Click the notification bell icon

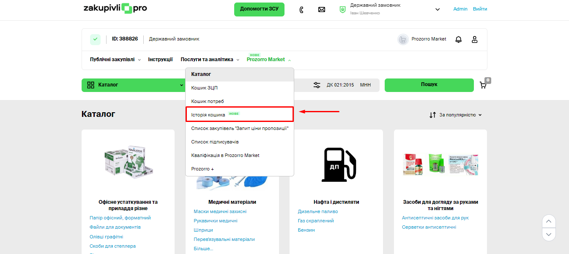tap(458, 39)
